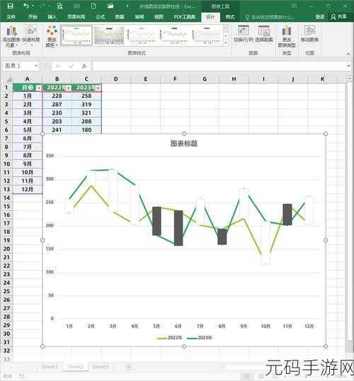Click in the formula bar input
354x381 pixels.
coord(219,66)
